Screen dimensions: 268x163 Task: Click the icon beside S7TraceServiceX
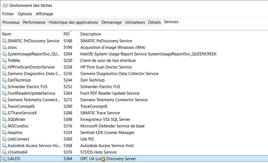[4, 113]
